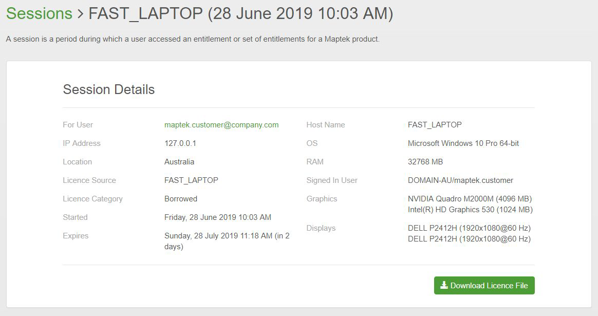The height and width of the screenshot is (316, 598).
Task: Click the session description text under the title
Action: click(x=193, y=39)
